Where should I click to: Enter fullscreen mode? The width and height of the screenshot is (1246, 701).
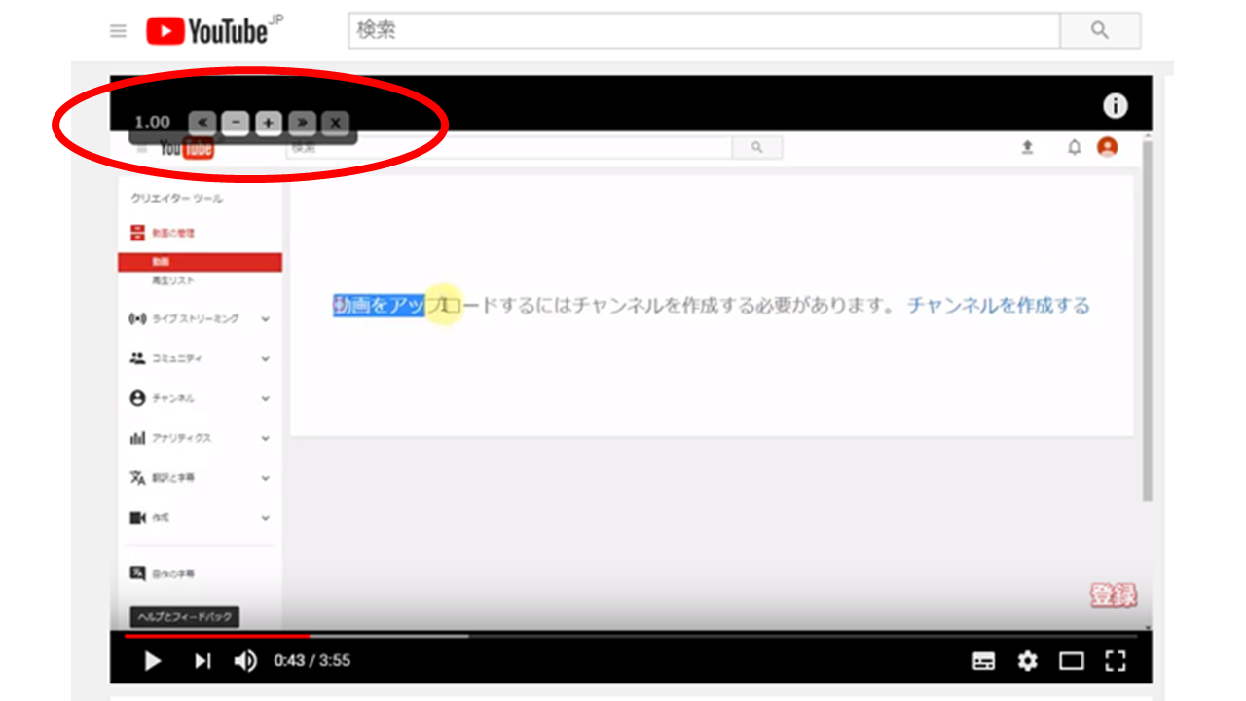point(1116,661)
